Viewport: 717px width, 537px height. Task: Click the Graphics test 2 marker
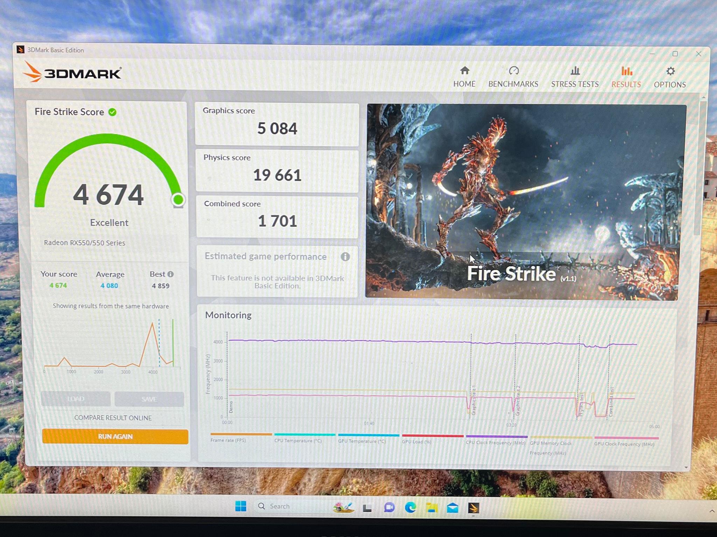518,401
